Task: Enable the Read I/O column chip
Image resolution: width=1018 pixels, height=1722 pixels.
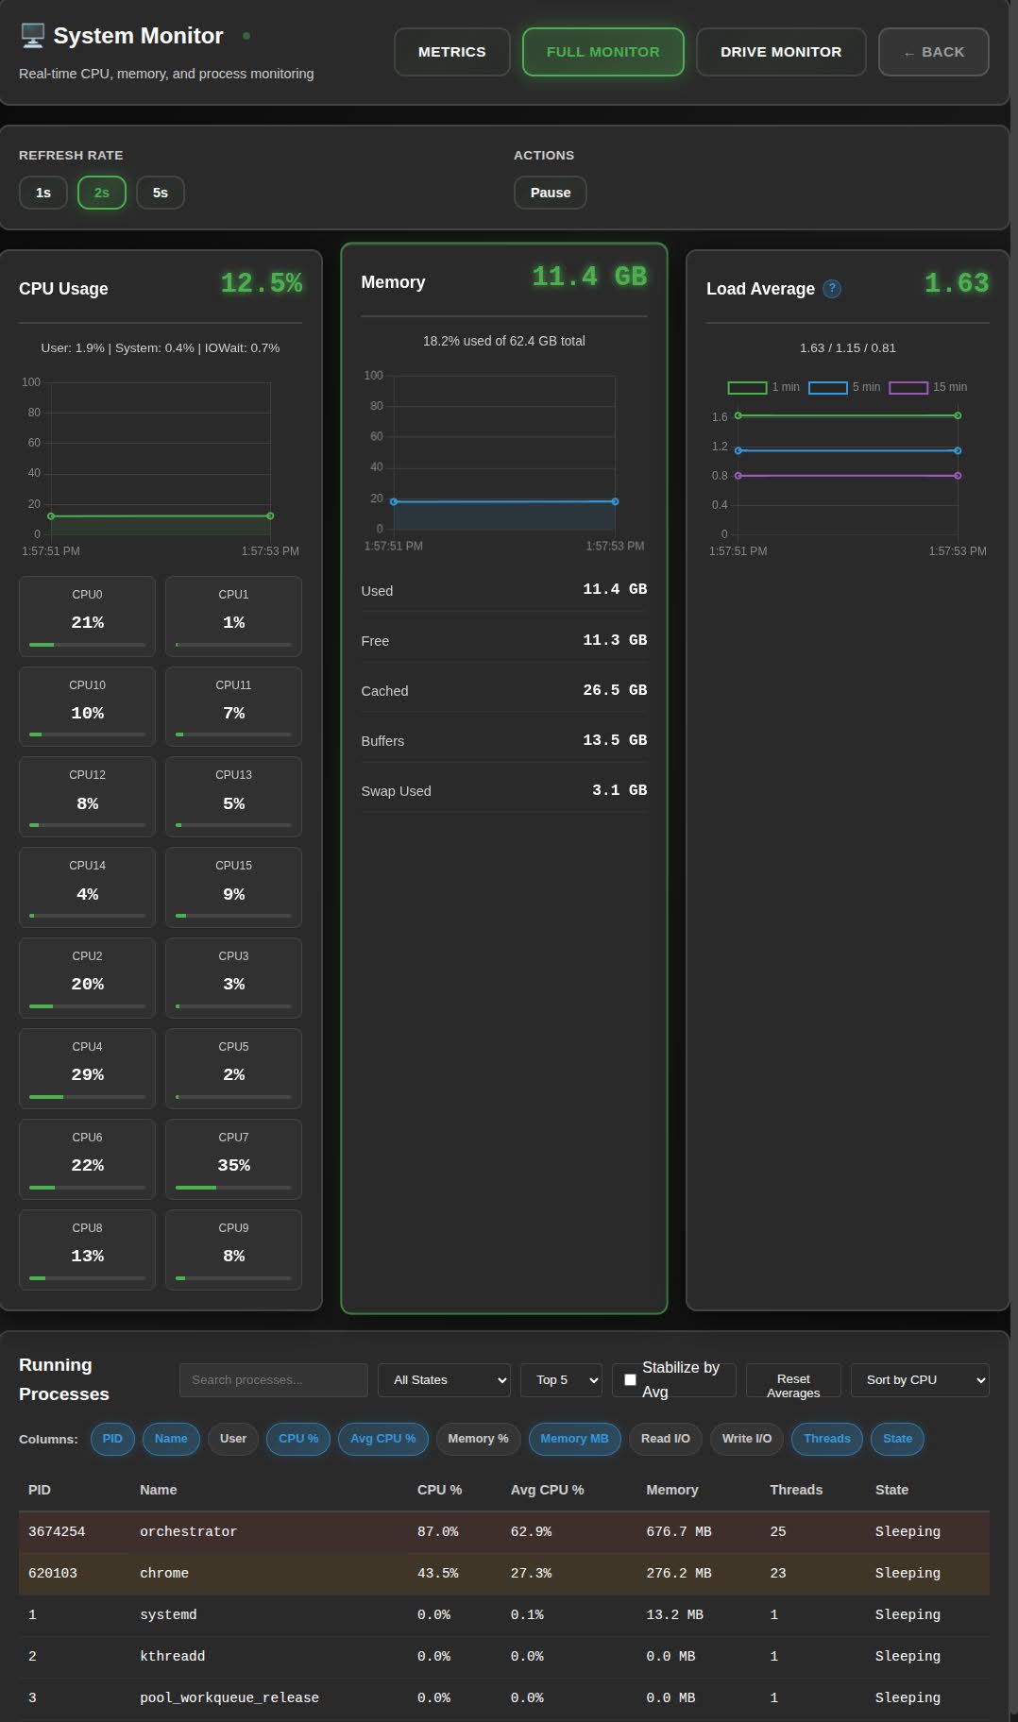Action: (666, 1439)
